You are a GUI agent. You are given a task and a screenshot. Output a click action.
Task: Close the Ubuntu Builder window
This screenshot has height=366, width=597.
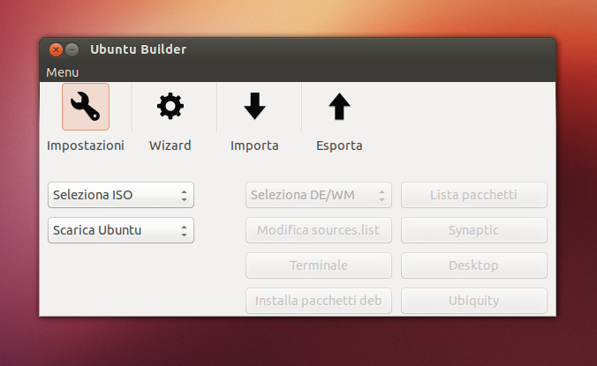56,49
